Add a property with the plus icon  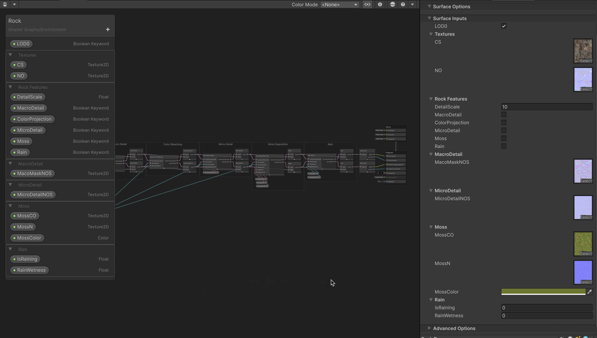coord(108,29)
